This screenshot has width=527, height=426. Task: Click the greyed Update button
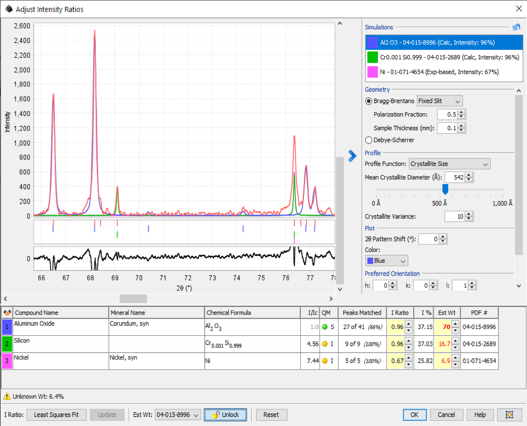click(107, 415)
